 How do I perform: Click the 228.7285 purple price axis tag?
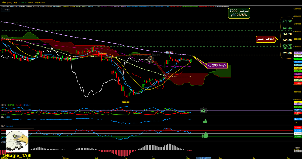coord(298,53)
